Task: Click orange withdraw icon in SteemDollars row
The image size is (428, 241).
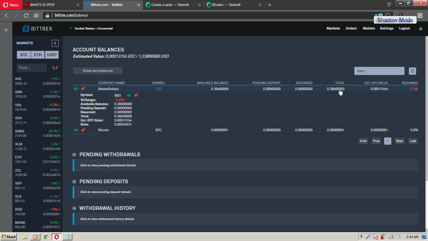Action: coord(83,89)
